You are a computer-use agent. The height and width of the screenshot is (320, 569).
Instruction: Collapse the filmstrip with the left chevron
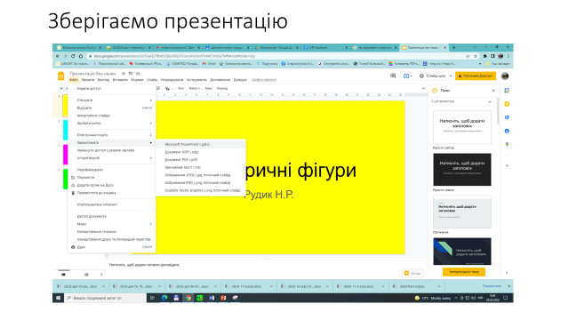coord(101,275)
